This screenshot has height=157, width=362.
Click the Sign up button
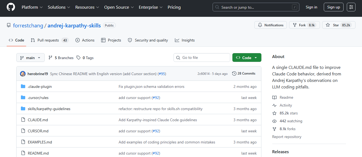coord(334,7)
